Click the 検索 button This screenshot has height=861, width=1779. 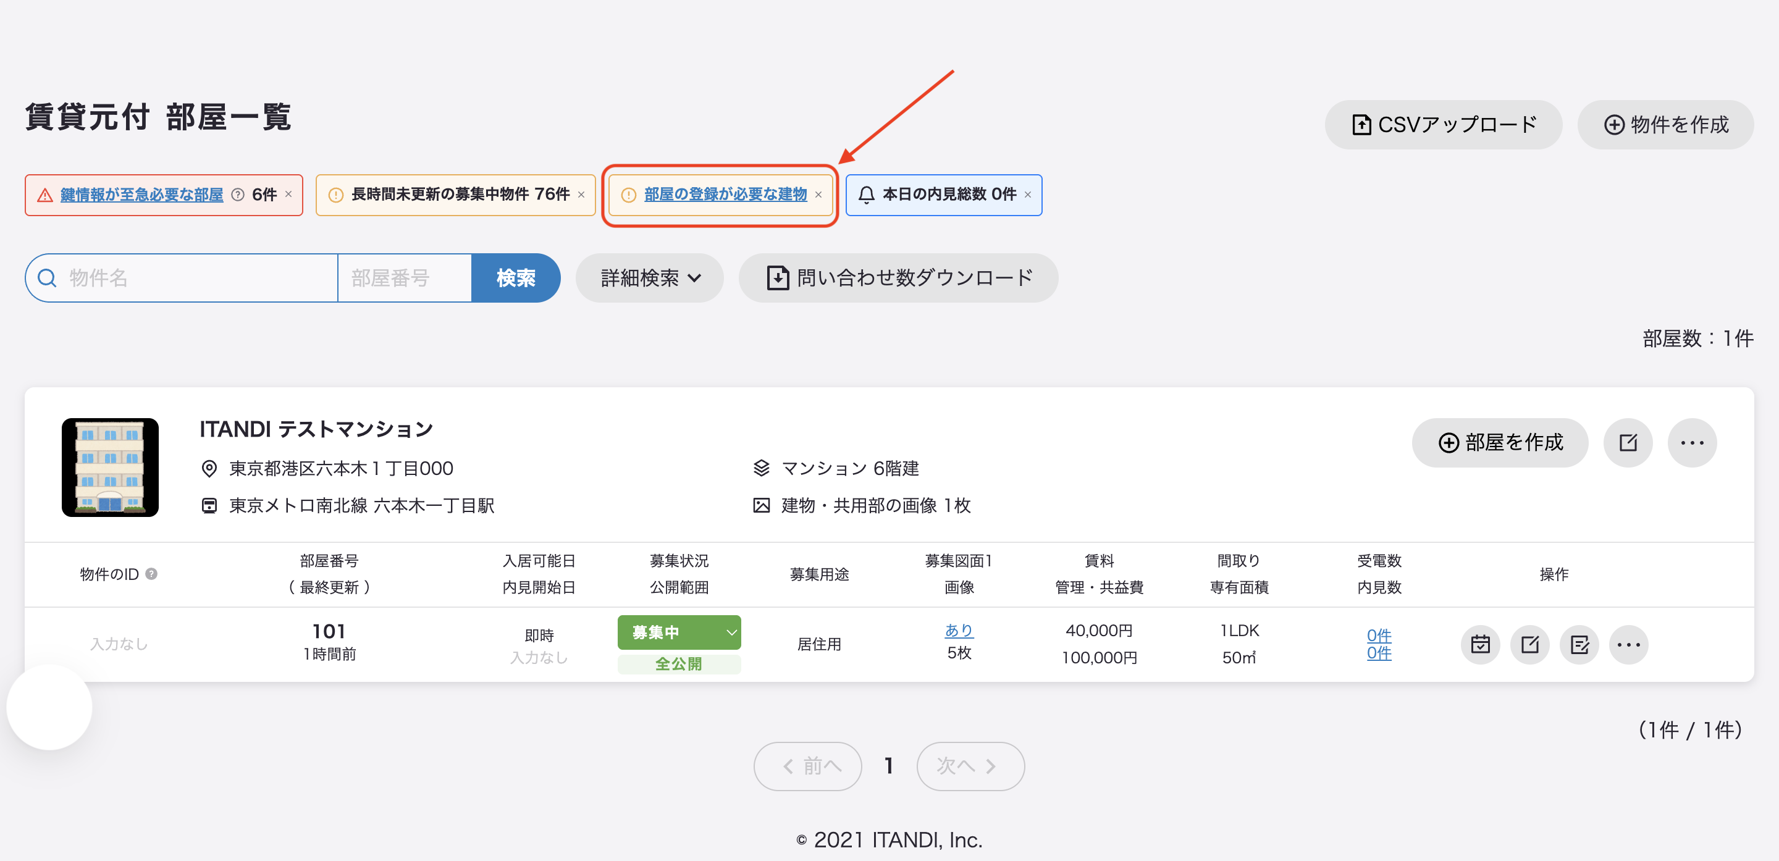[516, 277]
